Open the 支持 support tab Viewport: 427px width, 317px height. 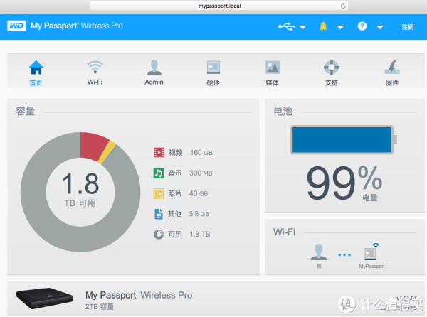(x=332, y=72)
